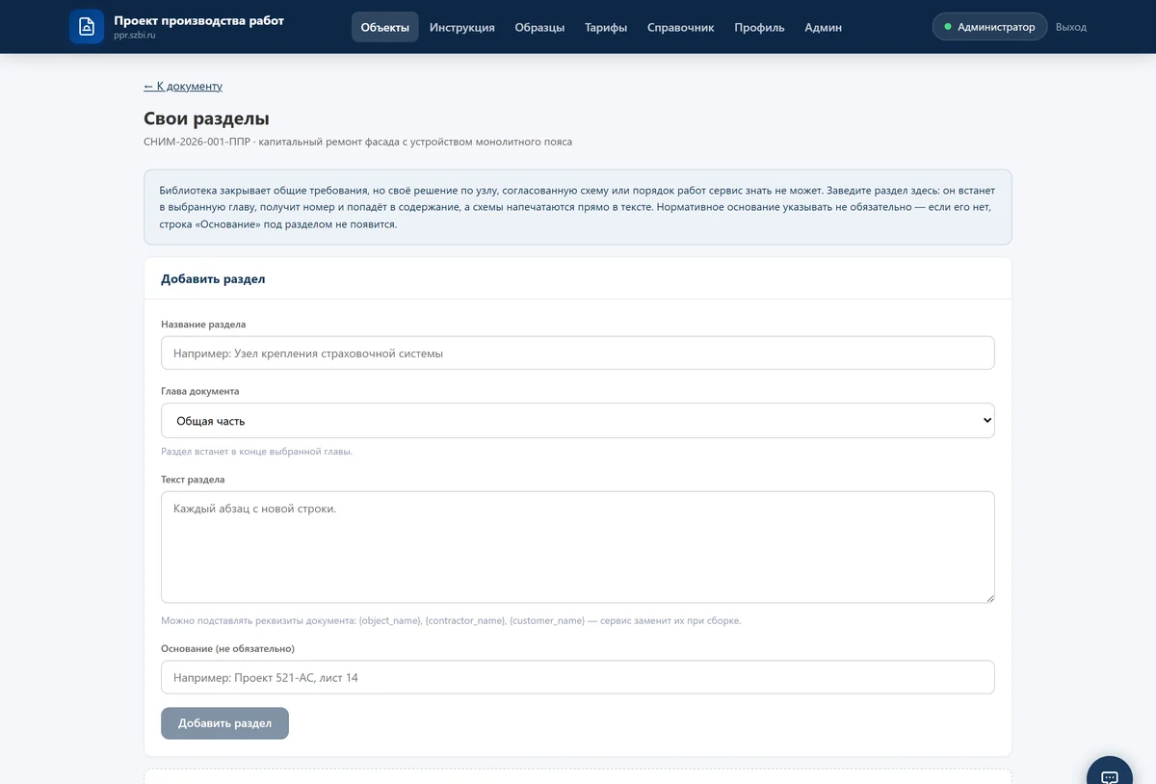Click the ppr.szbi.ru domain text
Screen dimensions: 1156x784
point(135,36)
